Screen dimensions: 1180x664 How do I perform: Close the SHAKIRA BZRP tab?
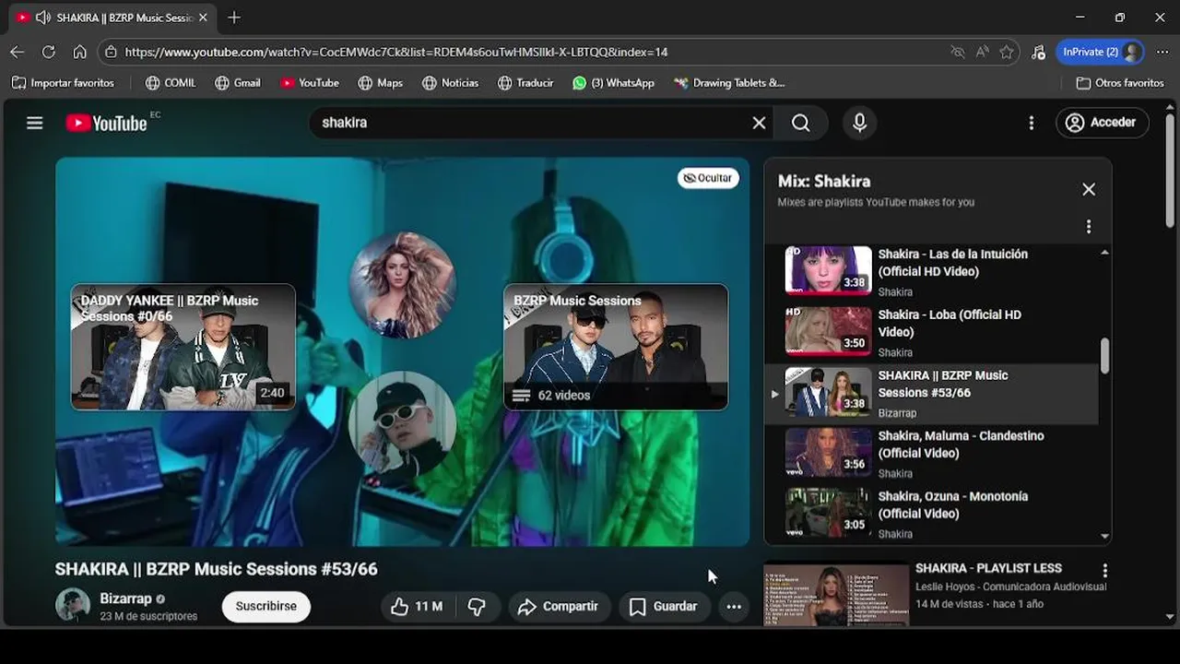[203, 18]
